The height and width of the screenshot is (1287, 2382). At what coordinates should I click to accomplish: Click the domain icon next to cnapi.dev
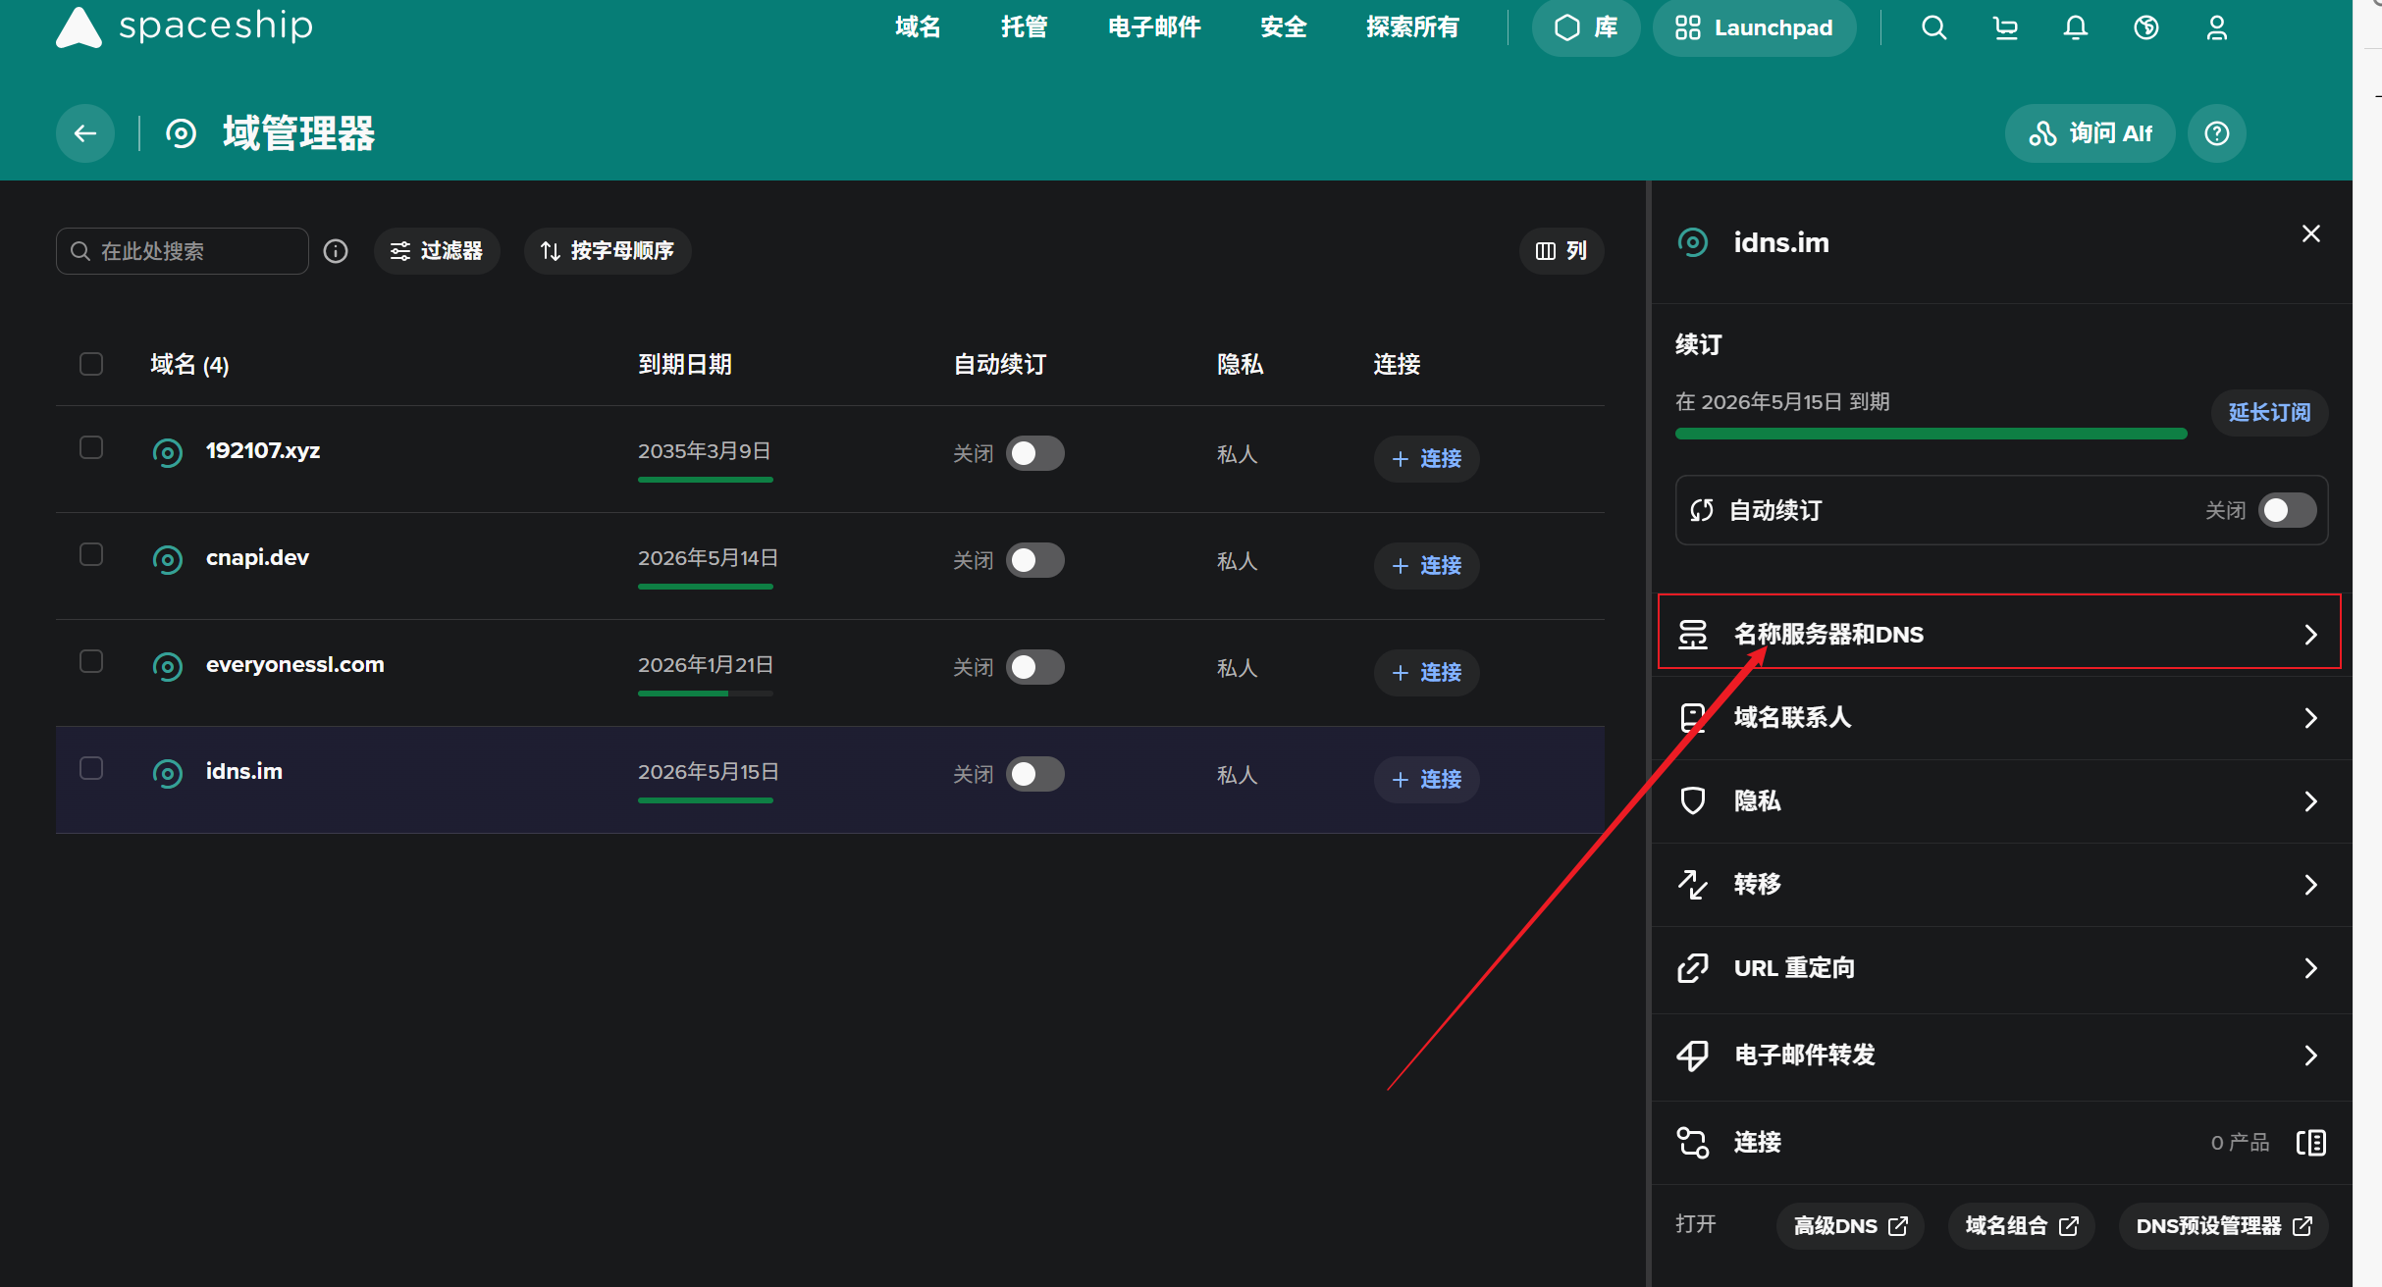168,559
